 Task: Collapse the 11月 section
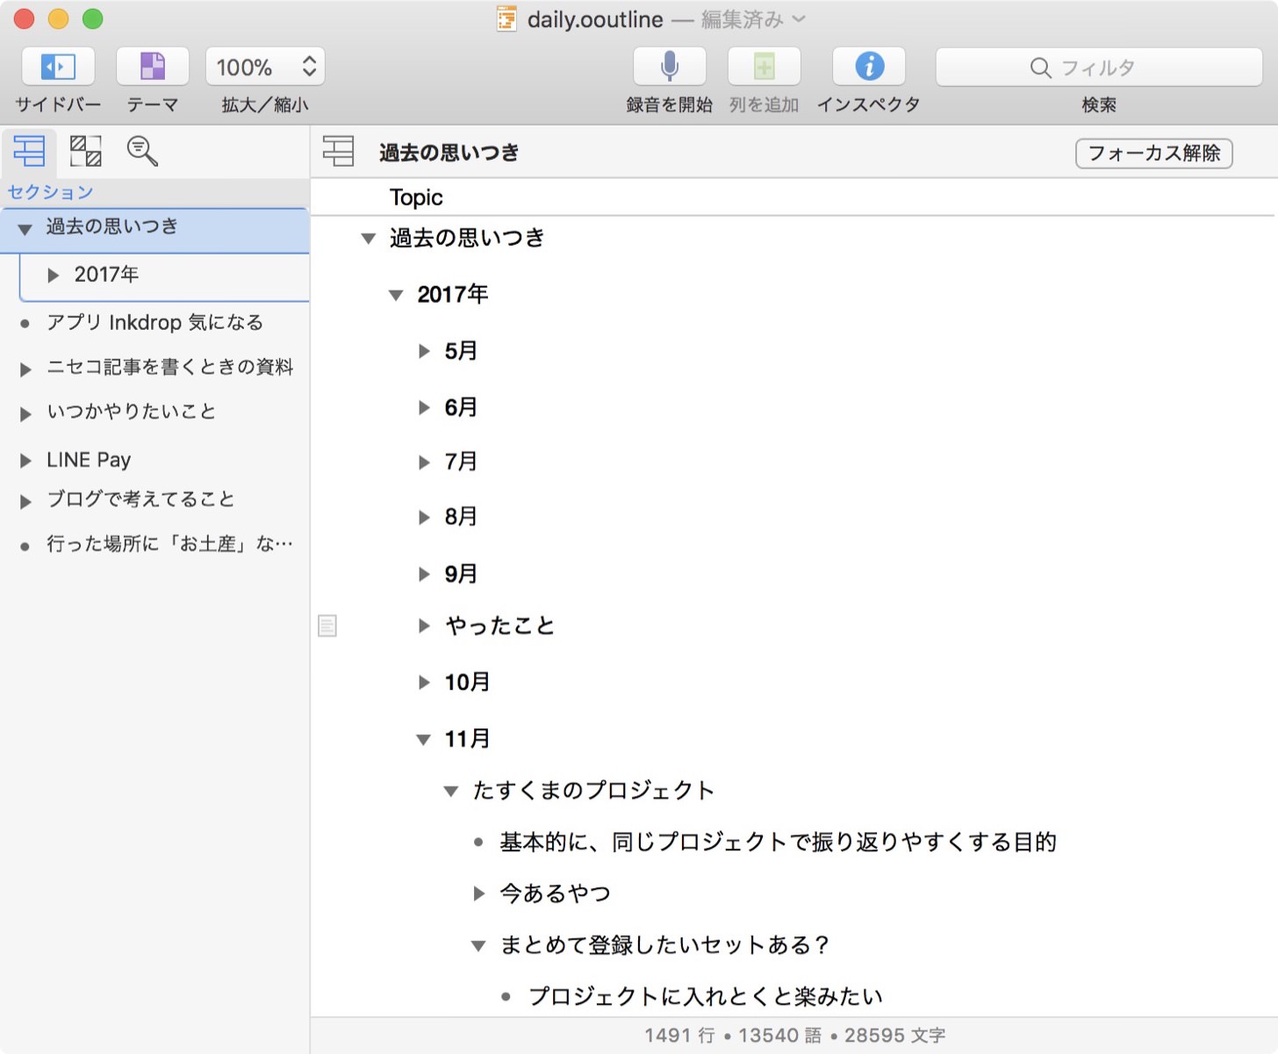tap(424, 739)
